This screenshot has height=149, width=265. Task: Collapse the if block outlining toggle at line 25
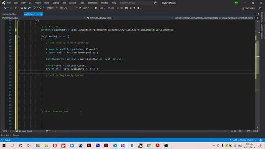18,36
